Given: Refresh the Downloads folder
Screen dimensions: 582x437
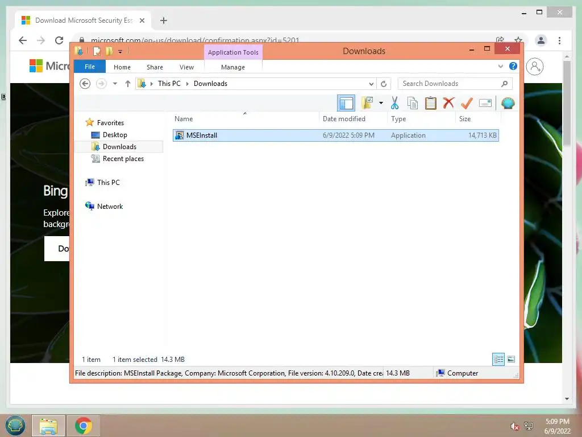Looking at the screenshot, I should 384,84.
